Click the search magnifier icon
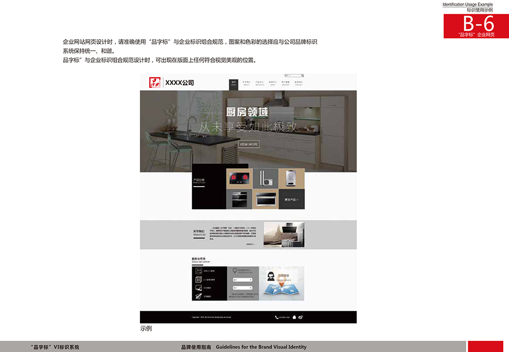The image size is (509, 352). point(302,76)
